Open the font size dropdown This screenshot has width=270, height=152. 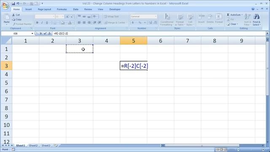[x=63, y=16]
